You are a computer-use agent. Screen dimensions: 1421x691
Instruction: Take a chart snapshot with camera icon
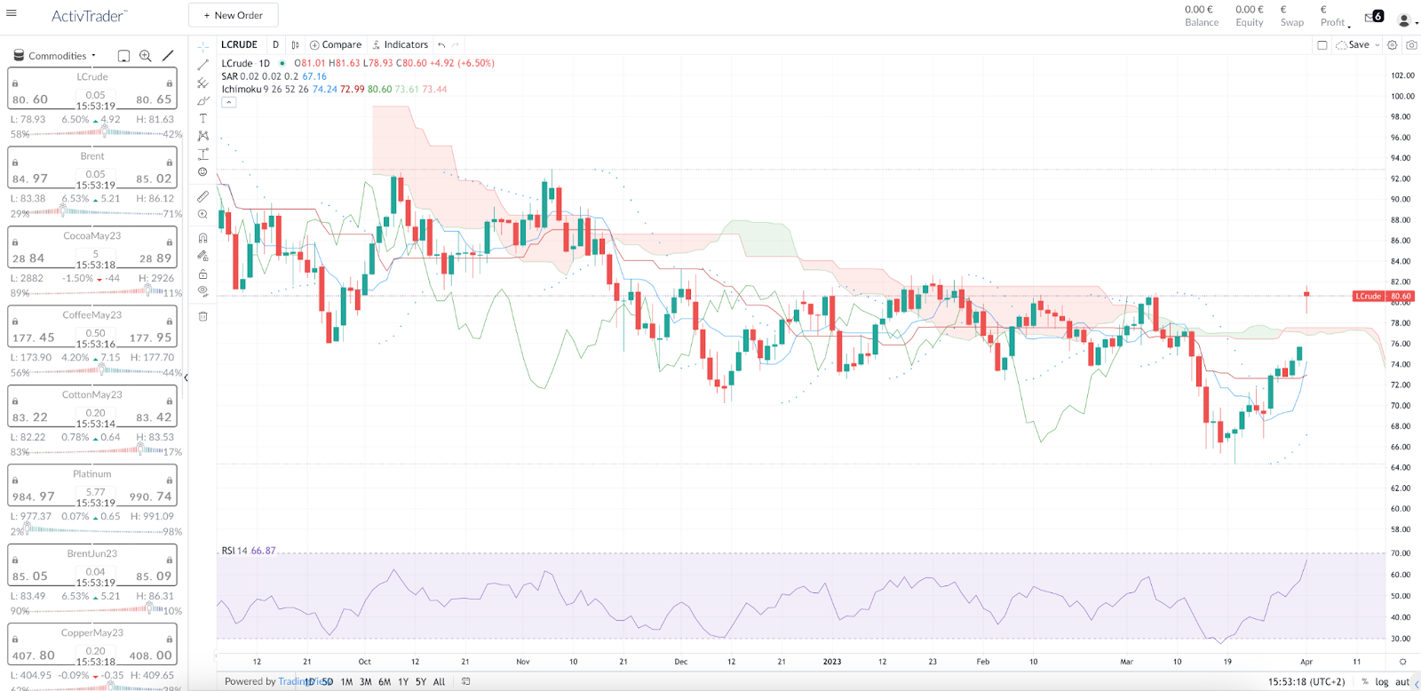[x=1411, y=44]
